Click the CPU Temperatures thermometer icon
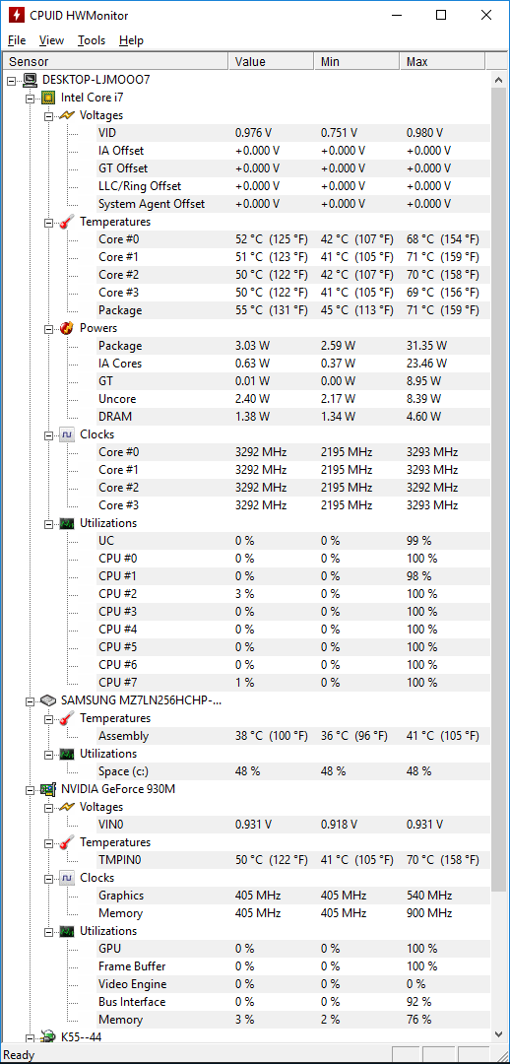This screenshot has height=1064, width=510. [67, 222]
